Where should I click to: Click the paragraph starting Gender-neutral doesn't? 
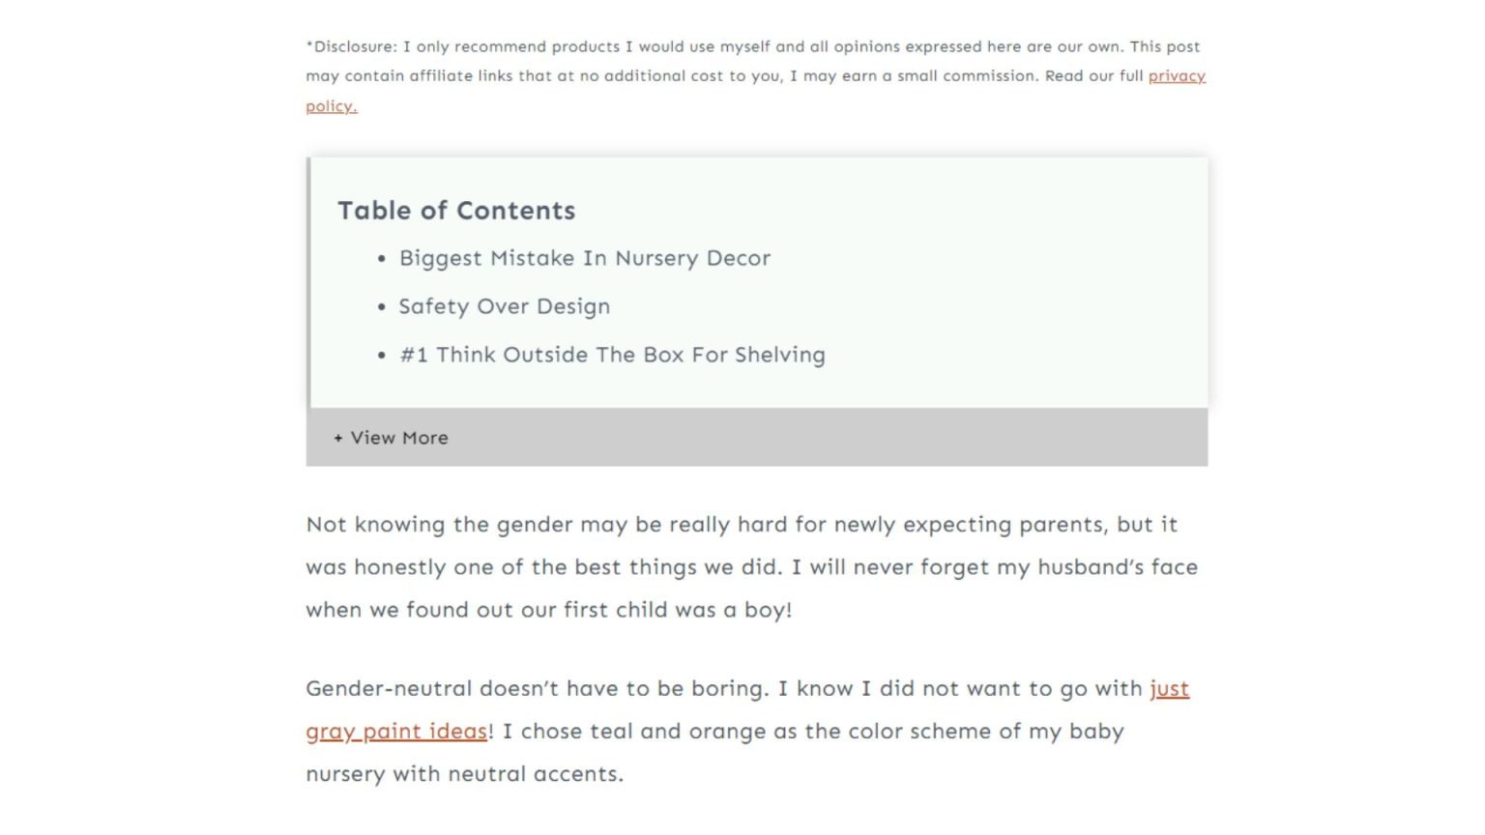(x=725, y=689)
